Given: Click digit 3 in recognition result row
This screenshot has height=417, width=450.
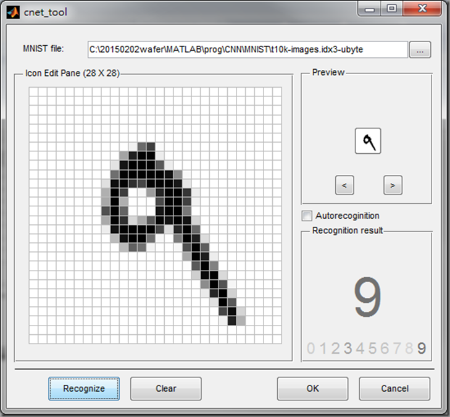Looking at the screenshot, I should click(x=348, y=348).
